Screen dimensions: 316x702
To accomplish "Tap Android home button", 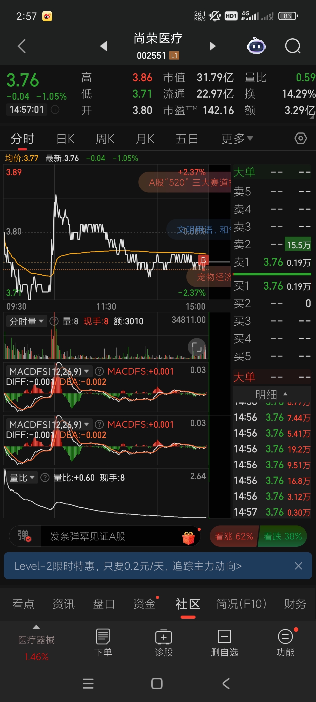I will (157, 683).
